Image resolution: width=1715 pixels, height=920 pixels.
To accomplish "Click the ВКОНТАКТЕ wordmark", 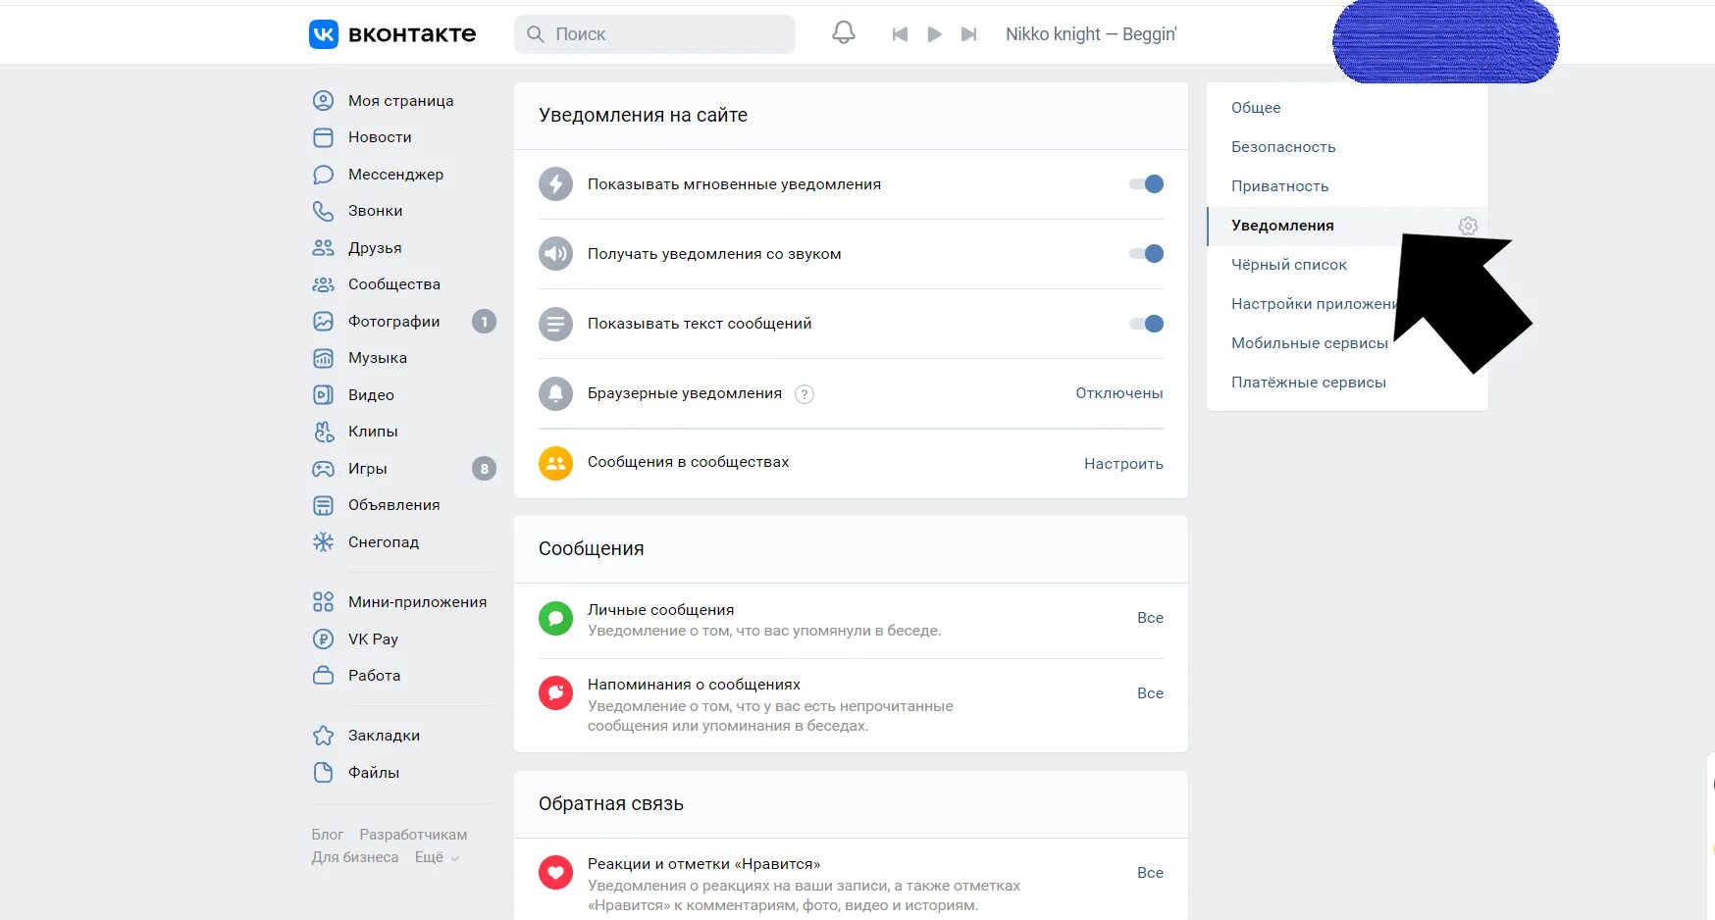I will tap(412, 34).
